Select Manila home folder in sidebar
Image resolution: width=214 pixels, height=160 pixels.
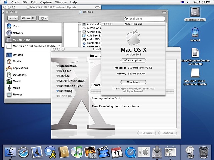coord(28,61)
